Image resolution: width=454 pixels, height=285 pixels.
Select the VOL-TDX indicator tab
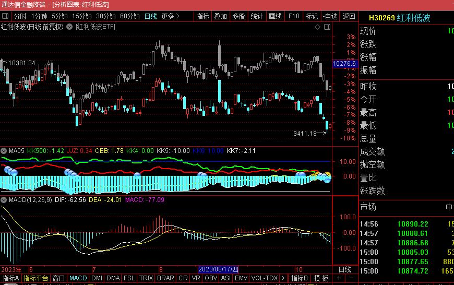[265, 278]
